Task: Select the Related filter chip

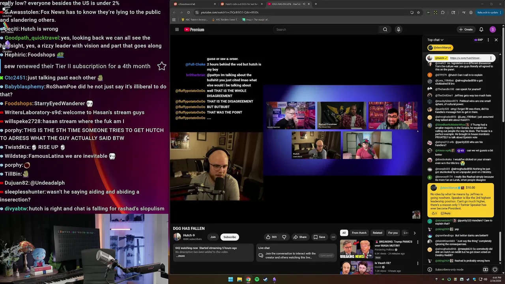Action: pos(378,233)
